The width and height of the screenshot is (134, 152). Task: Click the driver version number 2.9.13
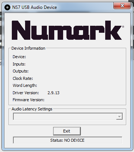54,93
